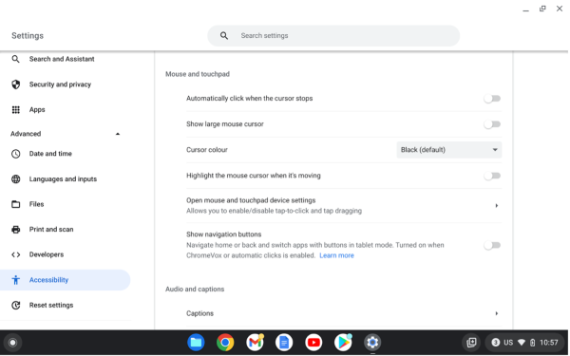570x356 pixels.
Task: Open the Cursor colour dropdown
Action: pyautogui.click(x=449, y=150)
